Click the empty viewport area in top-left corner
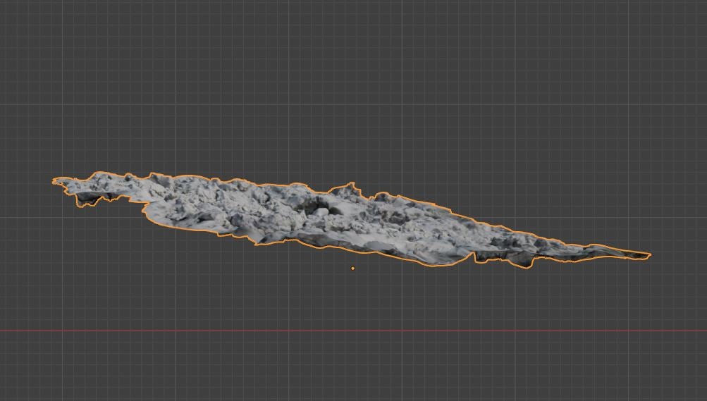The image size is (707, 401). [x=35, y=28]
